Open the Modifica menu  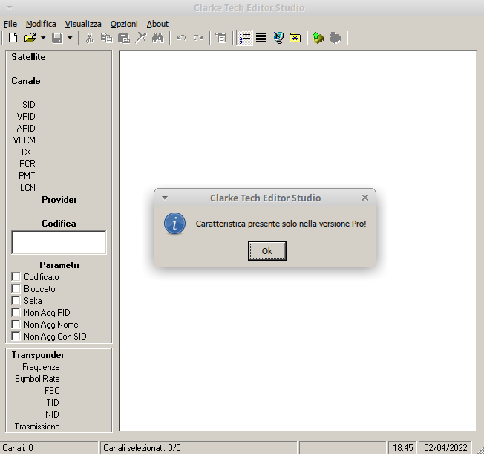click(41, 24)
